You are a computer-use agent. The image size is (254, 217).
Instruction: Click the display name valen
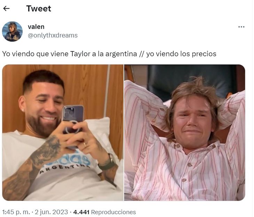(36, 27)
